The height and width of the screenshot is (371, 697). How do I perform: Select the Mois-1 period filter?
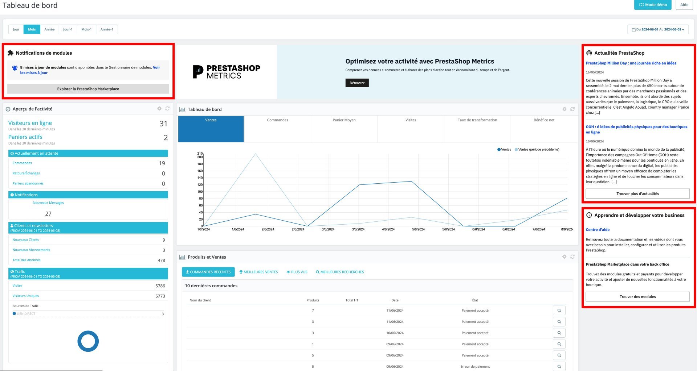[x=86, y=29]
